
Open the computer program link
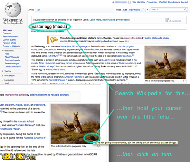coord(125,46)
